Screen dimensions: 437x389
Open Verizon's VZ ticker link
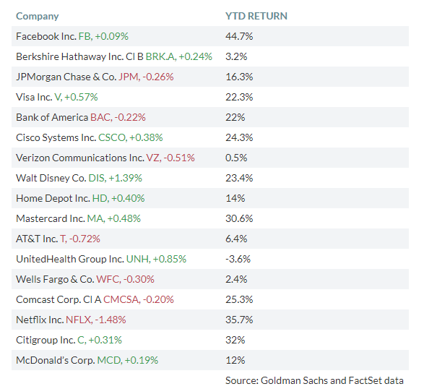tap(155, 158)
